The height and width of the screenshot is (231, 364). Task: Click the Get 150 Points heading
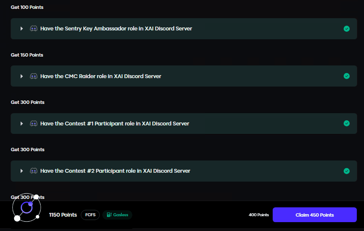[27, 55]
